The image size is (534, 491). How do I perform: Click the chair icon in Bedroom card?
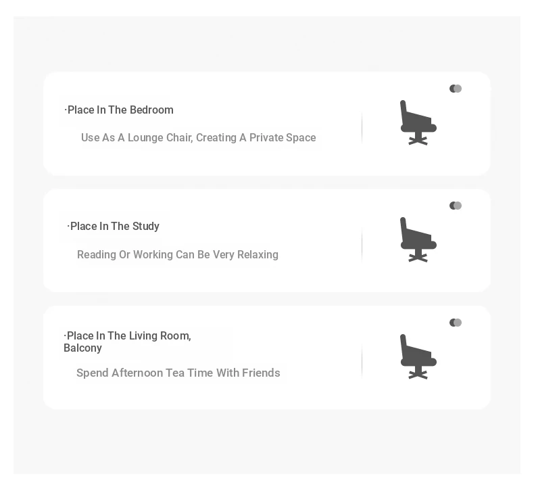click(418, 122)
